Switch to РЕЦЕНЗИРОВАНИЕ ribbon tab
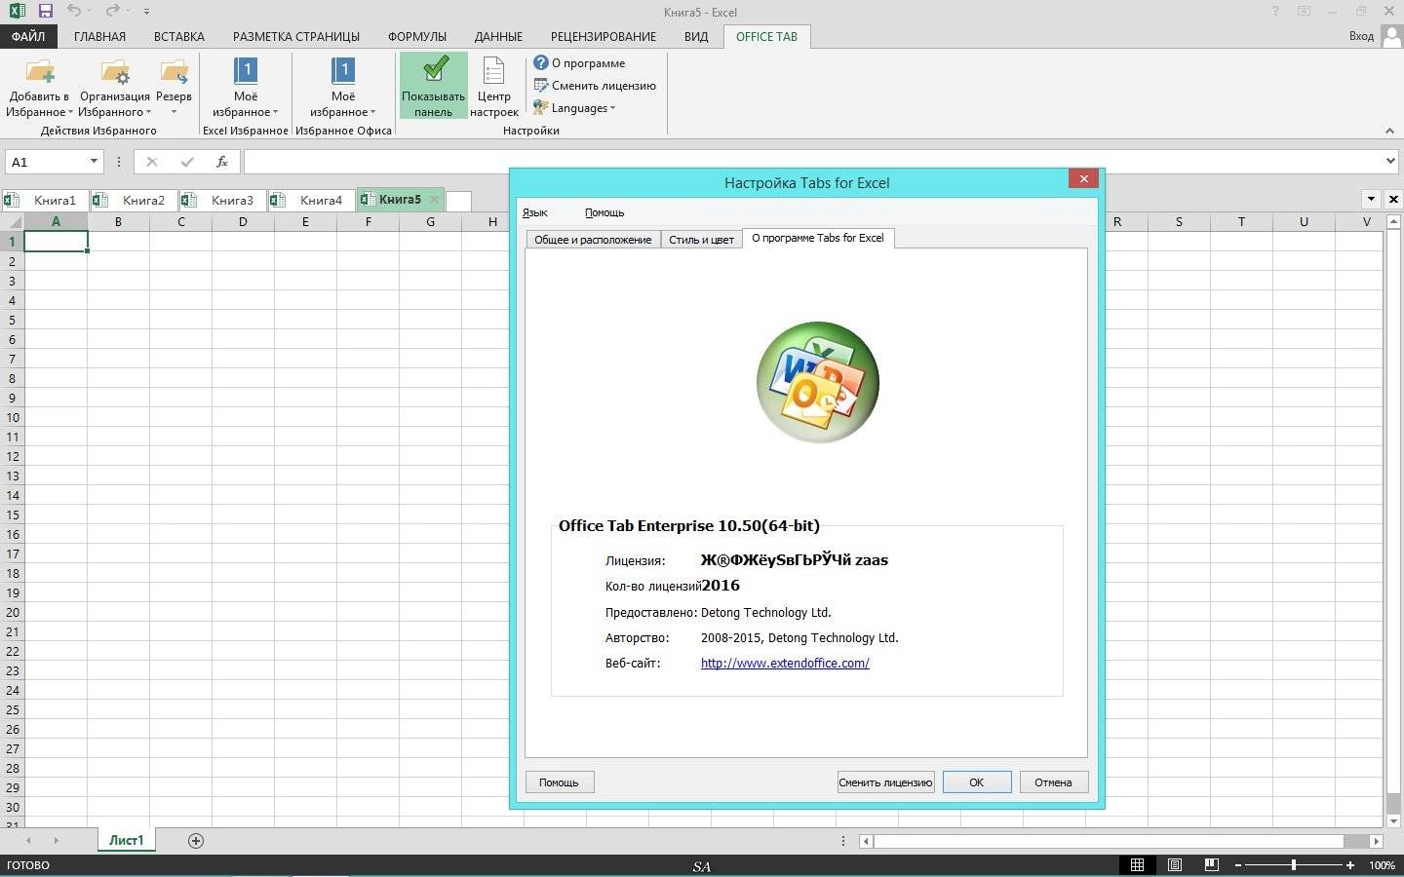1404x877 pixels. pyautogui.click(x=603, y=36)
